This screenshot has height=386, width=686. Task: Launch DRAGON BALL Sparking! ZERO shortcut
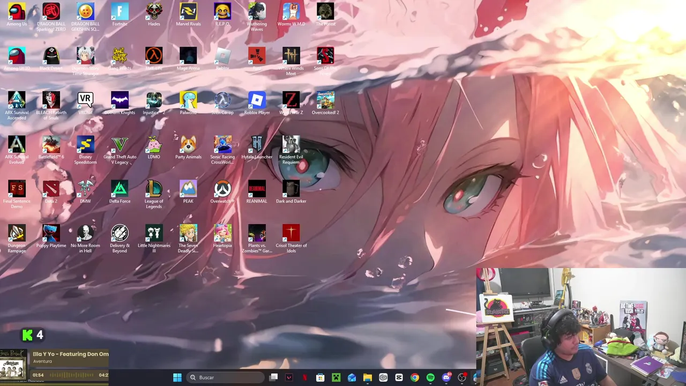tap(51, 17)
